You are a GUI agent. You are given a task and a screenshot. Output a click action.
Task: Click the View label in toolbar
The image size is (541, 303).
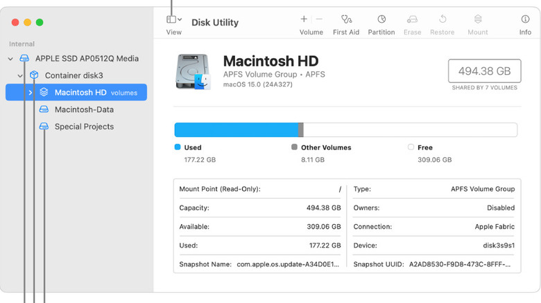click(x=174, y=32)
